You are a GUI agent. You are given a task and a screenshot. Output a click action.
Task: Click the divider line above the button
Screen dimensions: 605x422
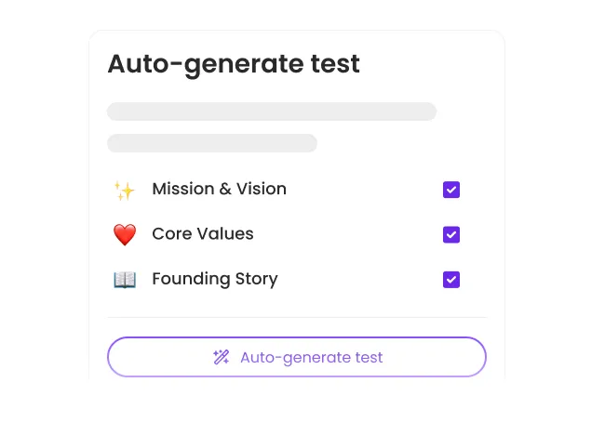pyautogui.click(x=297, y=318)
